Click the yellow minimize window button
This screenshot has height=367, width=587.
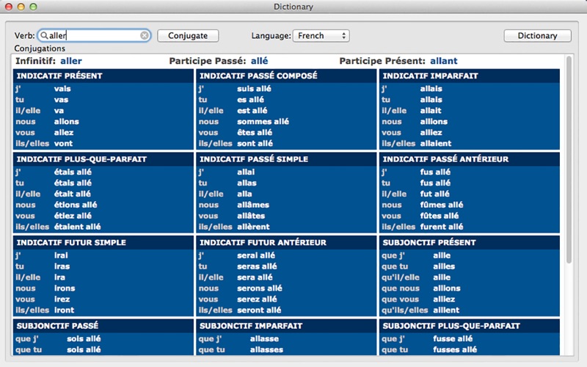click(x=21, y=7)
